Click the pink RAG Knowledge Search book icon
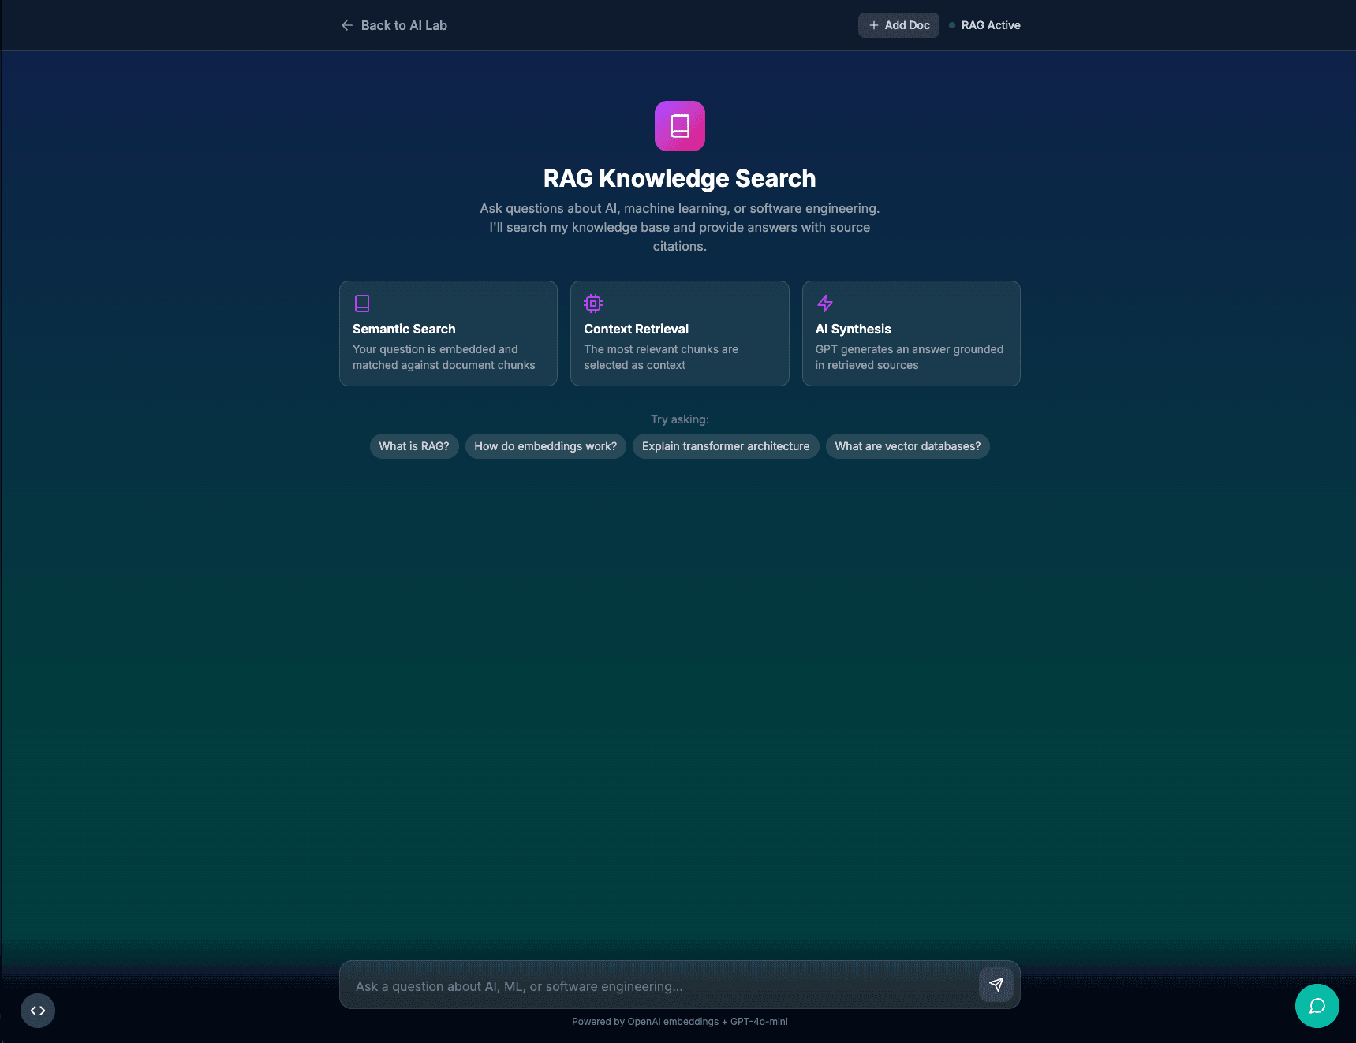 coord(679,125)
